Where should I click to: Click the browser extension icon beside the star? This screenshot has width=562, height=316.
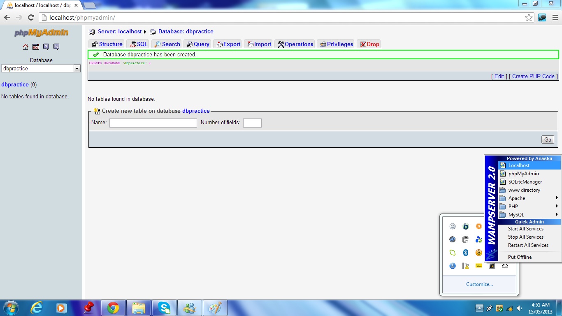(542, 17)
